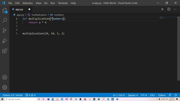Open the Extensions view
Image resolution: width=180 pixels, height=101 pixels.
[5, 51]
